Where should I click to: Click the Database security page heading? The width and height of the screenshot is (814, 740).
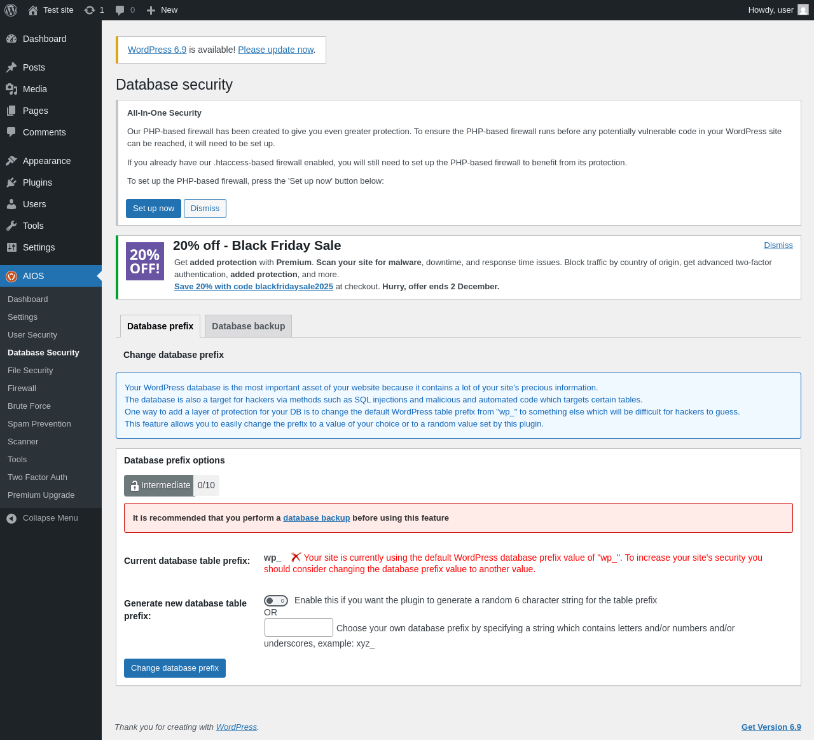click(174, 85)
